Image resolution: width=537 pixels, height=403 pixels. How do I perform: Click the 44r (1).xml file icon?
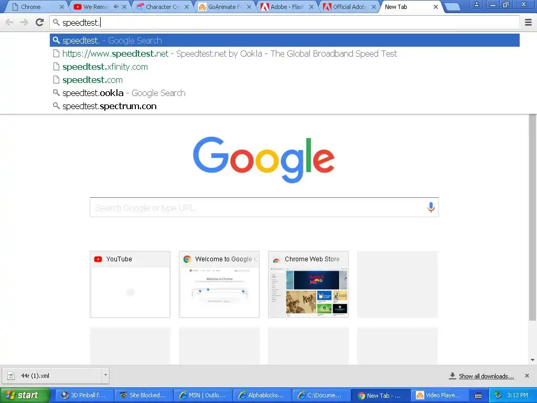click(x=11, y=376)
